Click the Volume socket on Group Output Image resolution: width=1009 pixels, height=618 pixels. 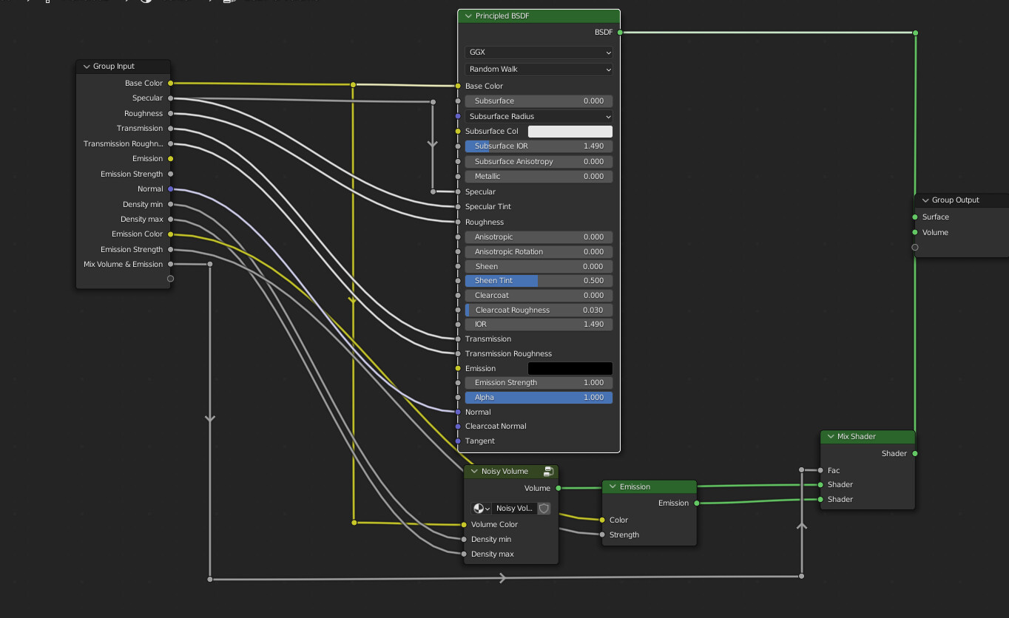pos(915,233)
